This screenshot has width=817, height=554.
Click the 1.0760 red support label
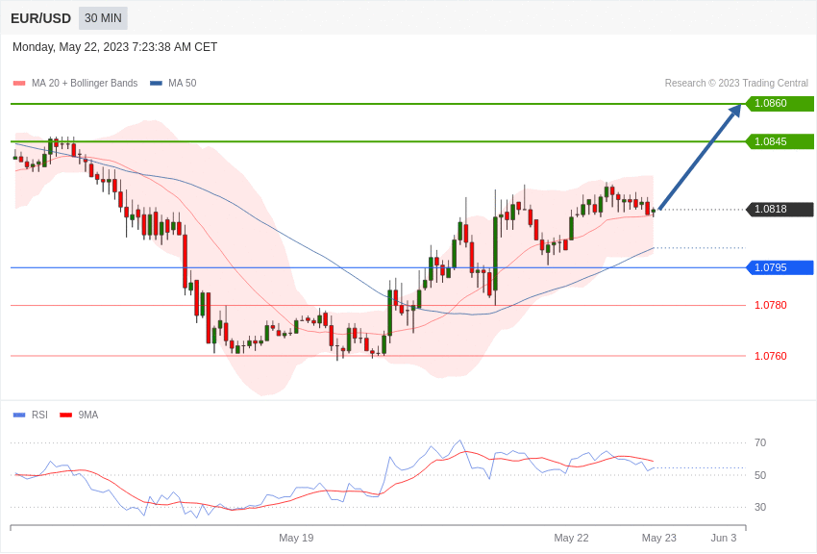click(771, 356)
